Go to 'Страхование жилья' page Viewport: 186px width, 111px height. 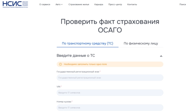click(79, 5)
